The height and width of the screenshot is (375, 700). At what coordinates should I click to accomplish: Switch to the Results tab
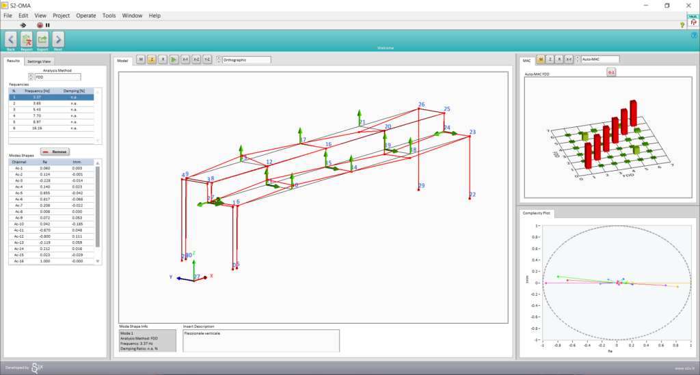[x=14, y=61]
